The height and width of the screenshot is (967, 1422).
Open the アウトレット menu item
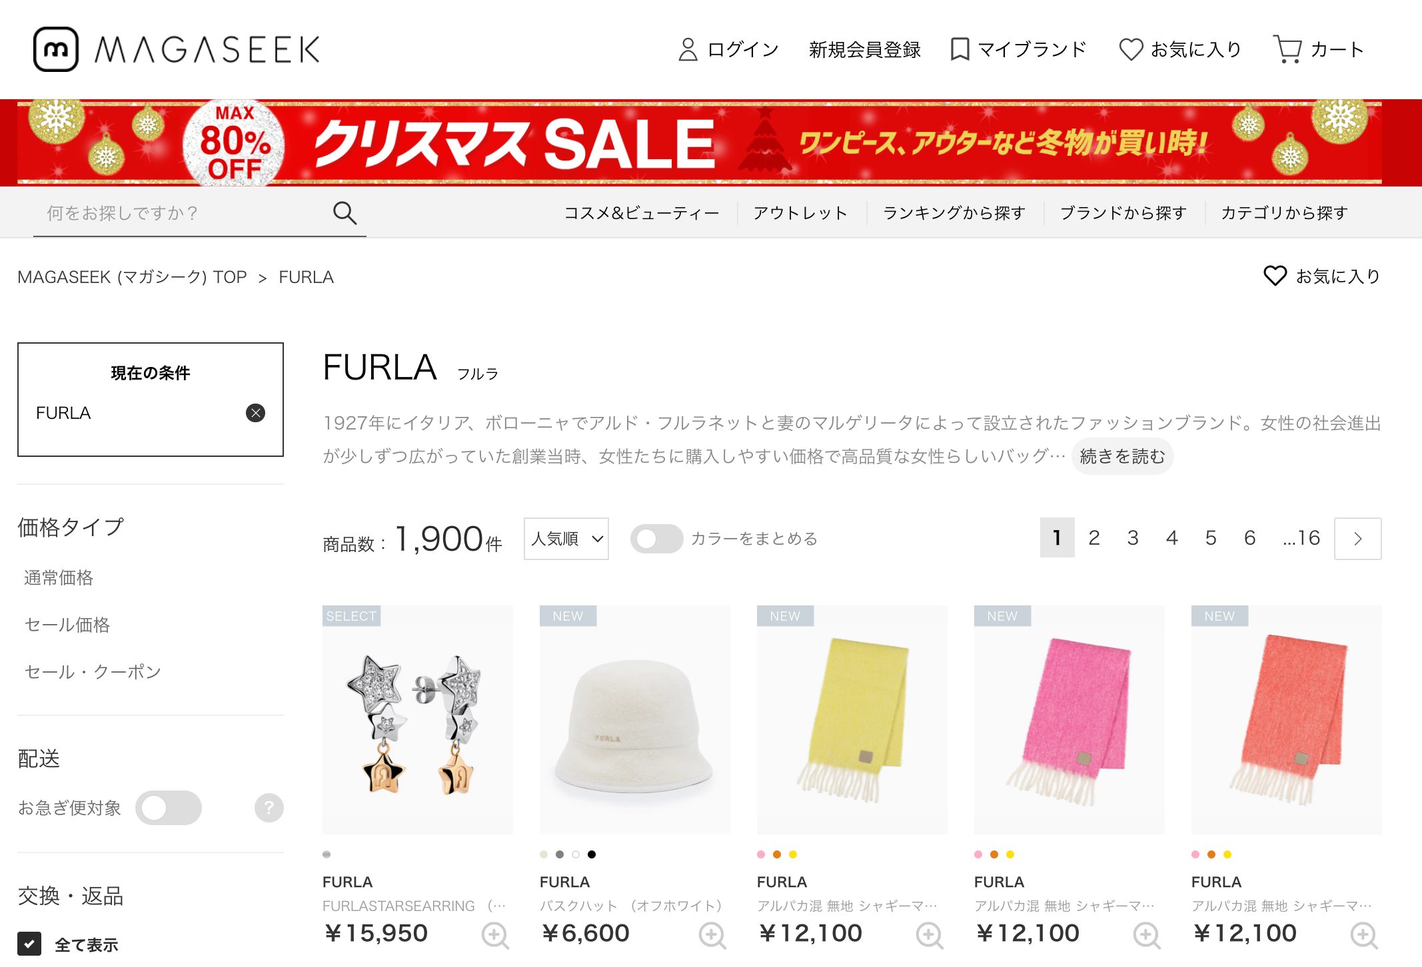800,213
